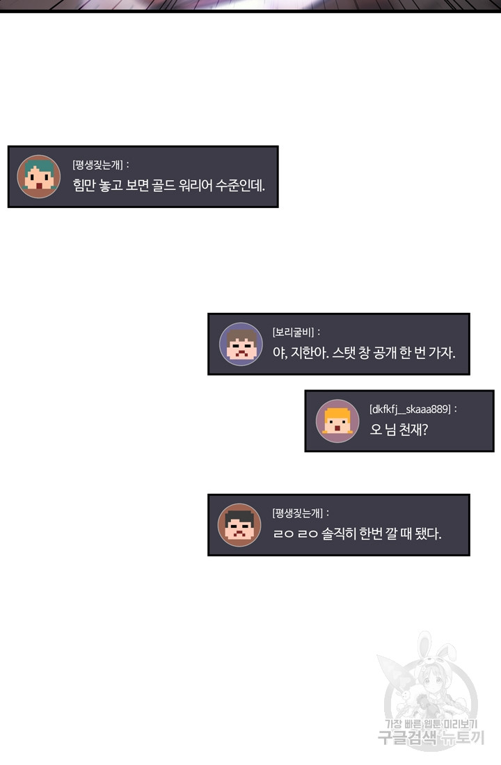Click the teal-haired pixel avatar
501x765 pixels.
point(38,177)
